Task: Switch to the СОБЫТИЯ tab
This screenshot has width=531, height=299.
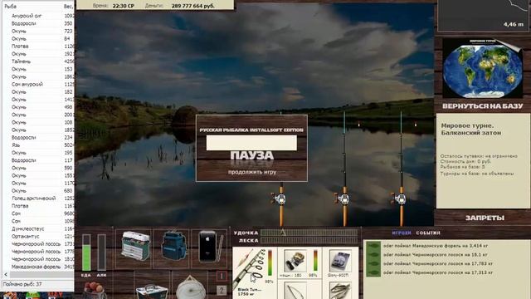Action: [428, 233]
